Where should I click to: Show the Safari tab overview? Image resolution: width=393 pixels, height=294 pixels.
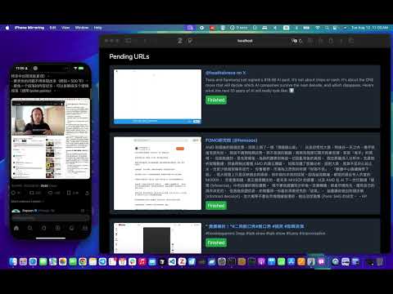pyautogui.click(x=351, y=41)
